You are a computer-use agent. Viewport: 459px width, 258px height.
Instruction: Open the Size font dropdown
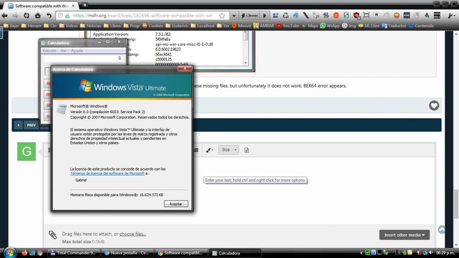click(x=229, y=150)
